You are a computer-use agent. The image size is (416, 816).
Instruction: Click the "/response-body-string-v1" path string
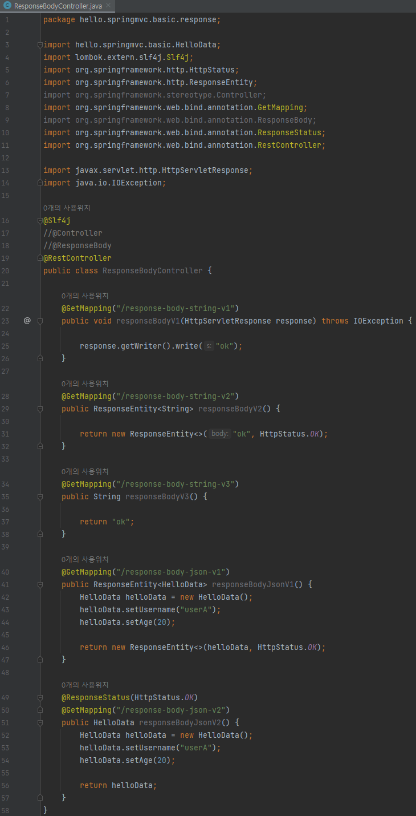pyautogui.click(x=176, y=308)
